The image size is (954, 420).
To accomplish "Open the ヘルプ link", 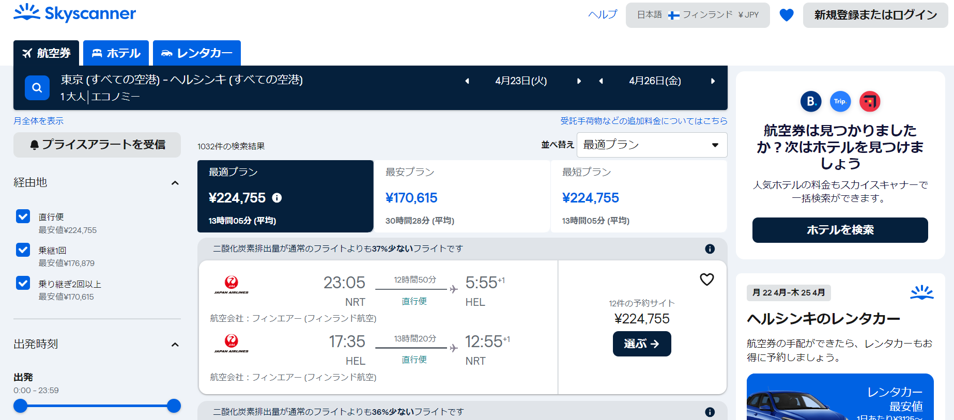I will click(x=603, y=15).
